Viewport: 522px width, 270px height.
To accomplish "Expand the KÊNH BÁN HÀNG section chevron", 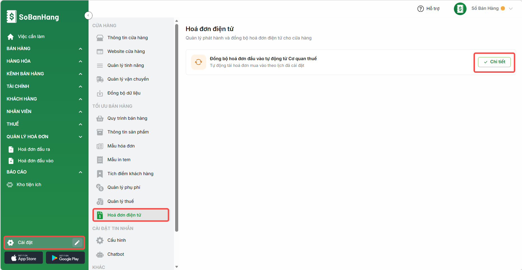I will pos(80,74).
